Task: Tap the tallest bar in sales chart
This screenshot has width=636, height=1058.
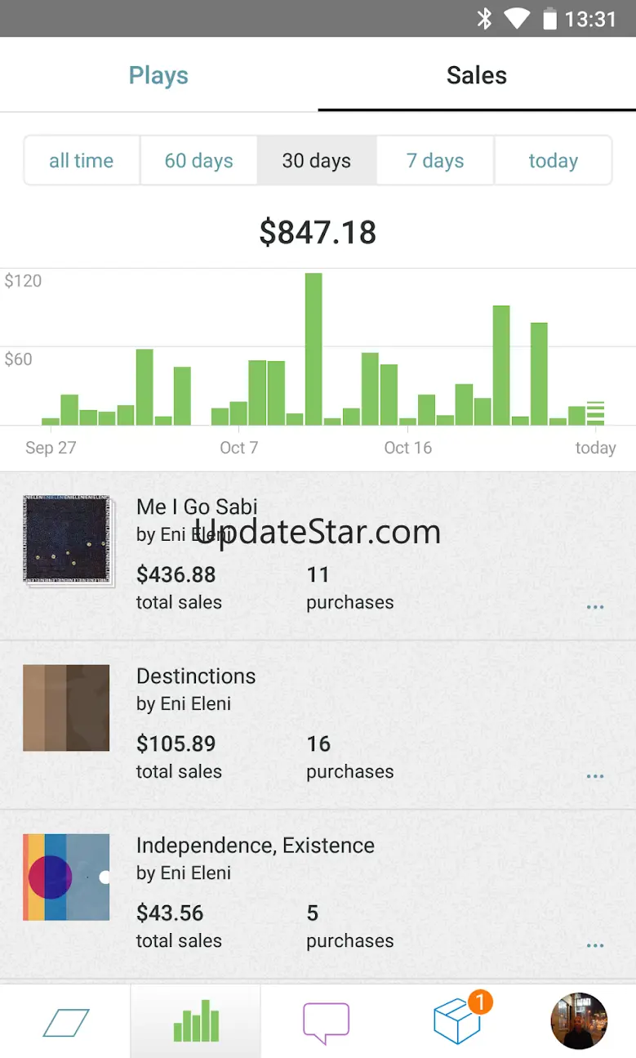Action: [x=314, y=349]
